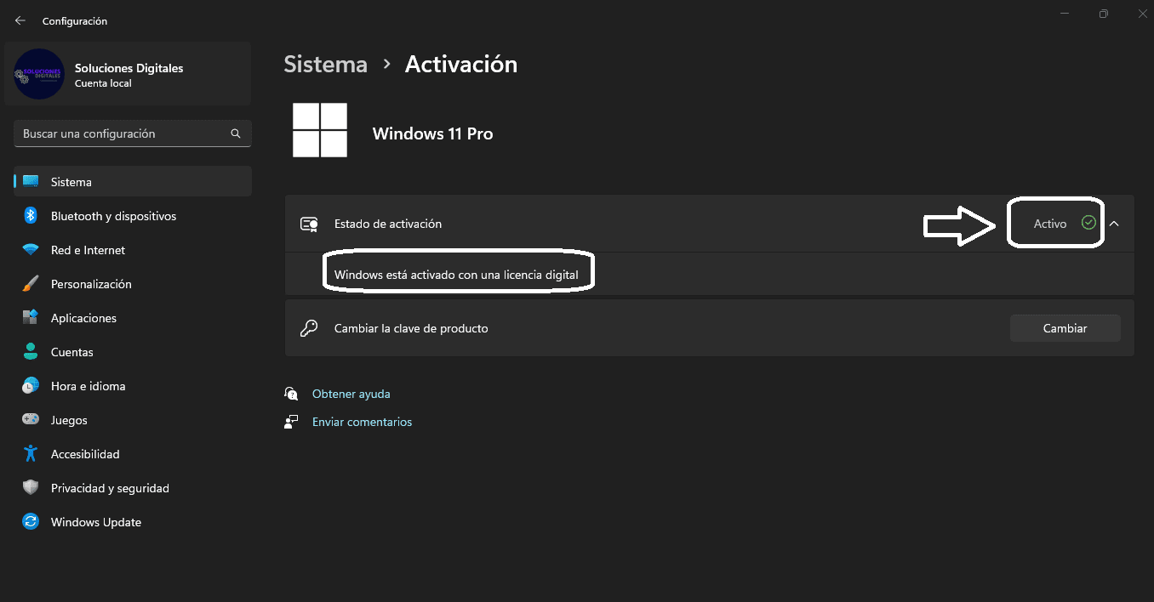This screenshot has width=1154, height=602.
Task: Click the Cuentas person icon
Action: 31,352
